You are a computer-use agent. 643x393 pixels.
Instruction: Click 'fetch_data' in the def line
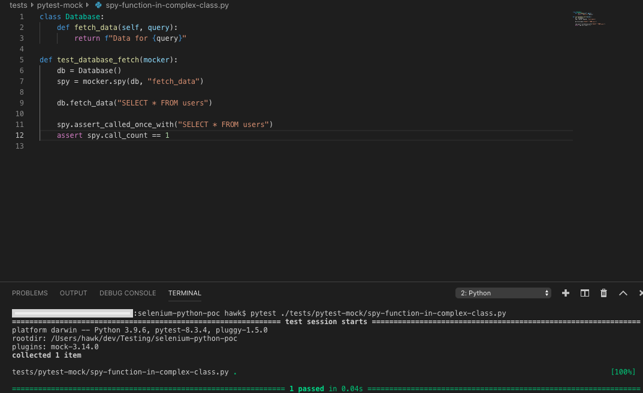(96, 28)
